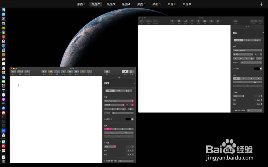The width and height of the screenshot is (268, 167).
Task: Decrease indent in 未命名2 window
Action: click(111, 133)
